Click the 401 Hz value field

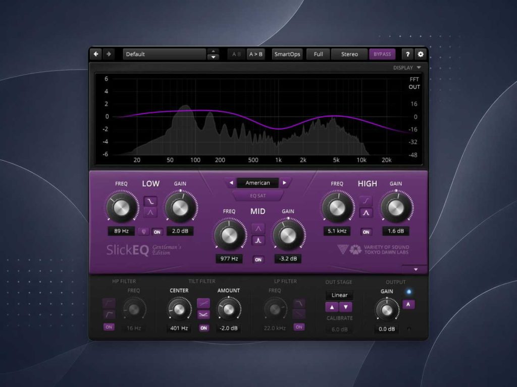pyautogui.click(x=179, y=328)
